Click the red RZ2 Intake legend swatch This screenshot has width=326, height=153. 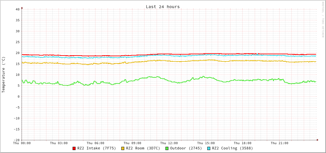coord(74,148)
